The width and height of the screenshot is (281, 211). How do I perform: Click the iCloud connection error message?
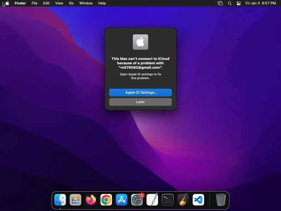140,63
